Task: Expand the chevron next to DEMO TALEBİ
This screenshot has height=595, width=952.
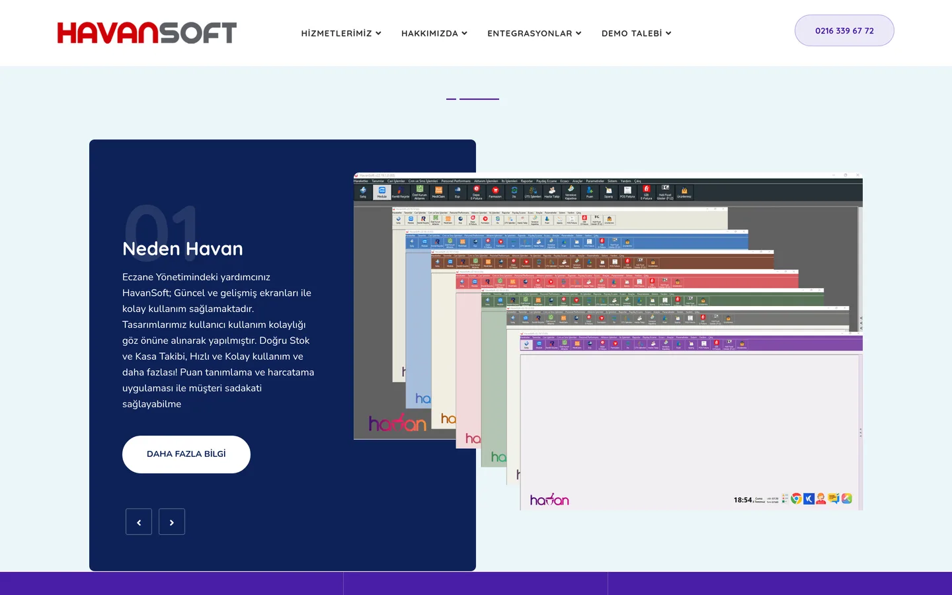Action: (668, 33)
